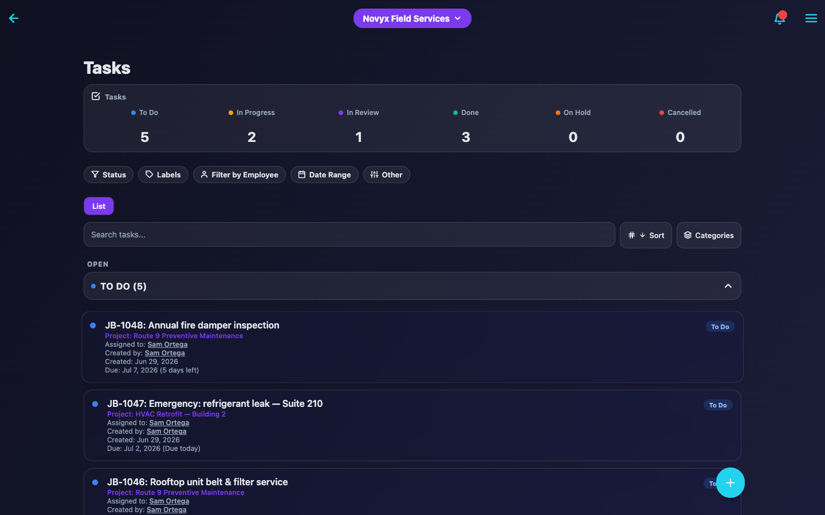825x515 pixels.
Task: Open the hamburger menu
Action: [x=811, y=18]
